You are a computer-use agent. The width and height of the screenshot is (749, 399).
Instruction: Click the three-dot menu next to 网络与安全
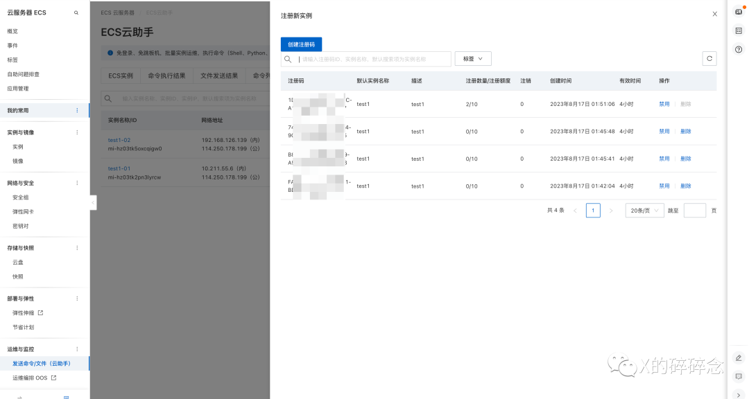pyautogui.click(x=77, y=184)
